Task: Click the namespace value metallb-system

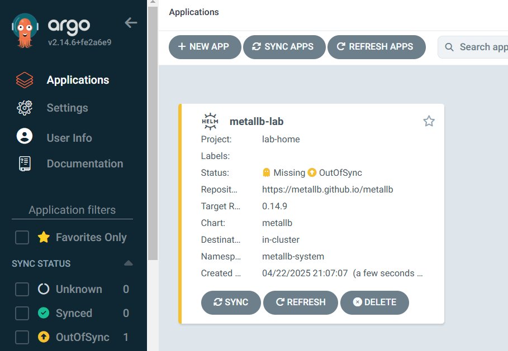Action: coord(293,256)
